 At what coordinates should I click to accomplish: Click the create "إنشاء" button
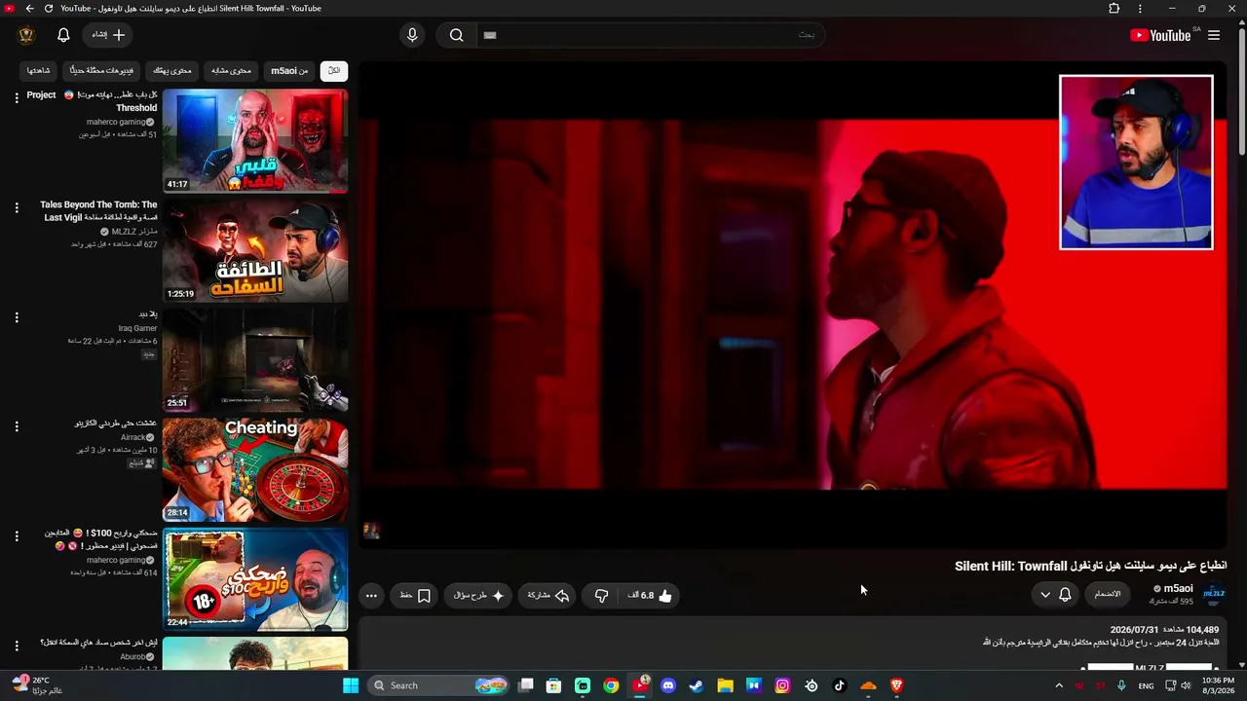click(108, 35)
